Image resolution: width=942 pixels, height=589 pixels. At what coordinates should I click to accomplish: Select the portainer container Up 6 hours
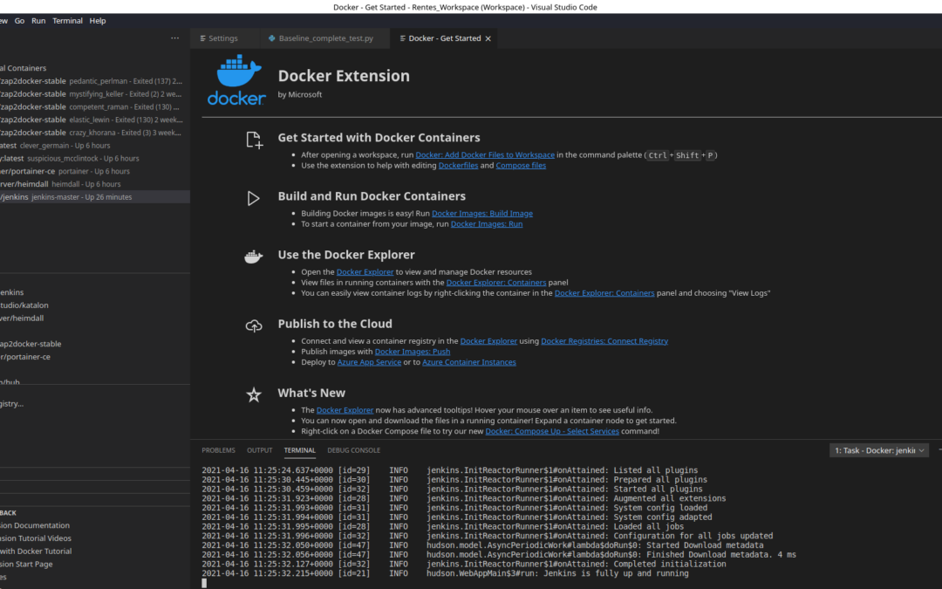click(95, 171)
